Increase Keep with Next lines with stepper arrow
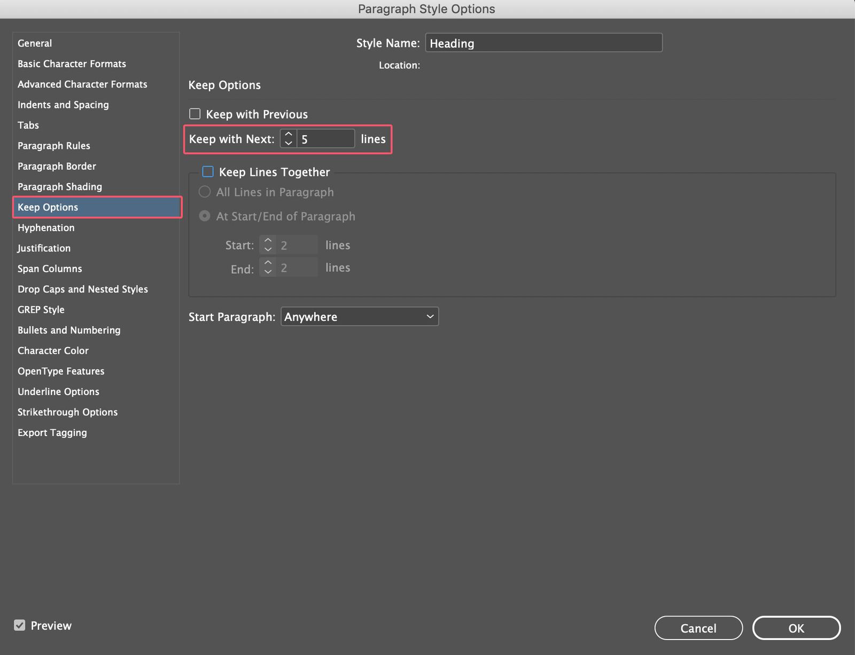Viewport: 855px width, 655px height. click(287, 135)
